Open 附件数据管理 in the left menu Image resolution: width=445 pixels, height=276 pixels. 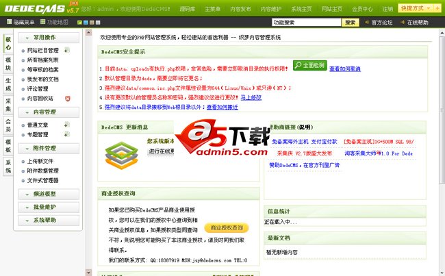tap(43, 171)
